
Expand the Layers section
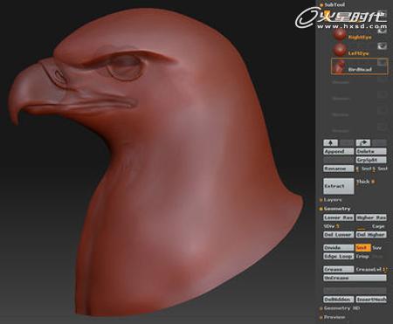pyautogui.click(x=331, y=200)
